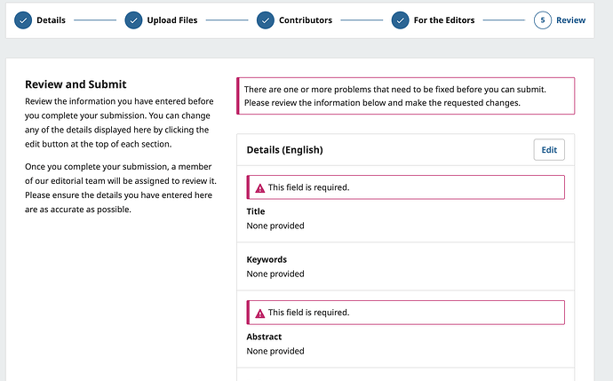Click the For the Editors checkmark icon
The width and height of the screenshot is (613, 381).
click(x=400, y=20)
